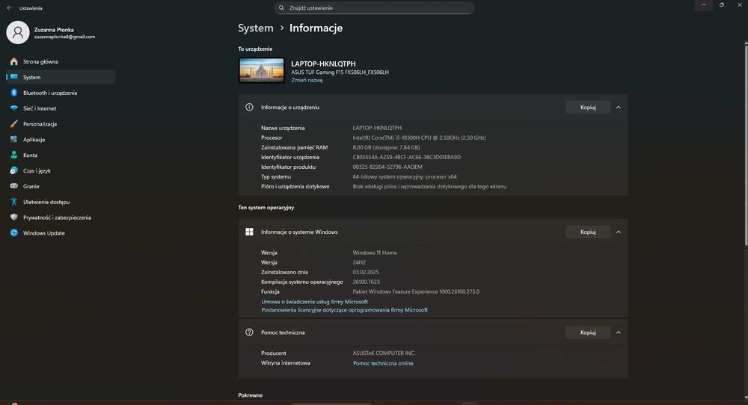Collapse the Informacje o urządzeniu section
The image size is (748, 405).
point(619,107)
